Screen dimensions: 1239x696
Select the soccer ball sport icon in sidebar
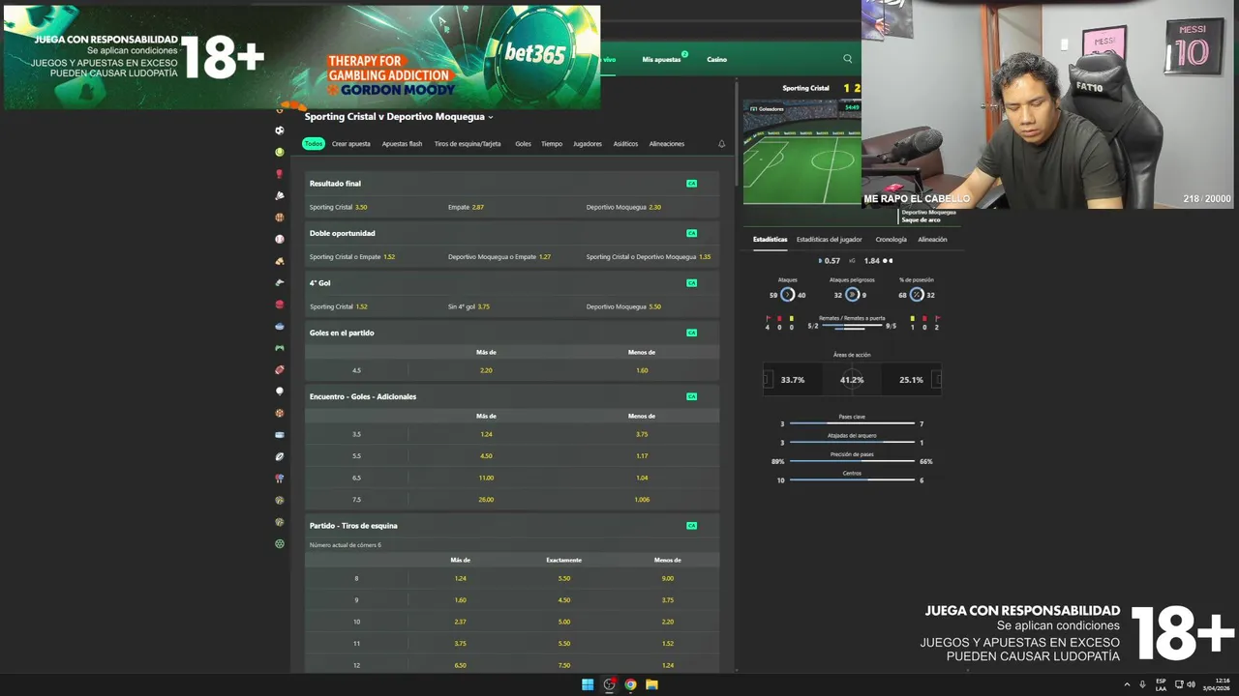click(280, 130)
